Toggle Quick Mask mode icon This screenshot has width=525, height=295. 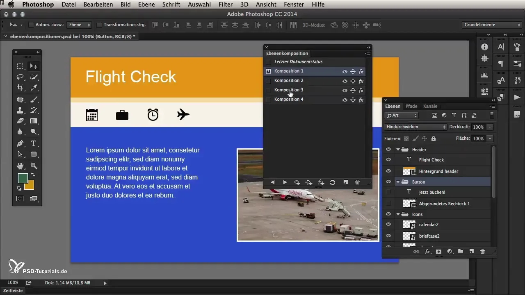[20, 199]
